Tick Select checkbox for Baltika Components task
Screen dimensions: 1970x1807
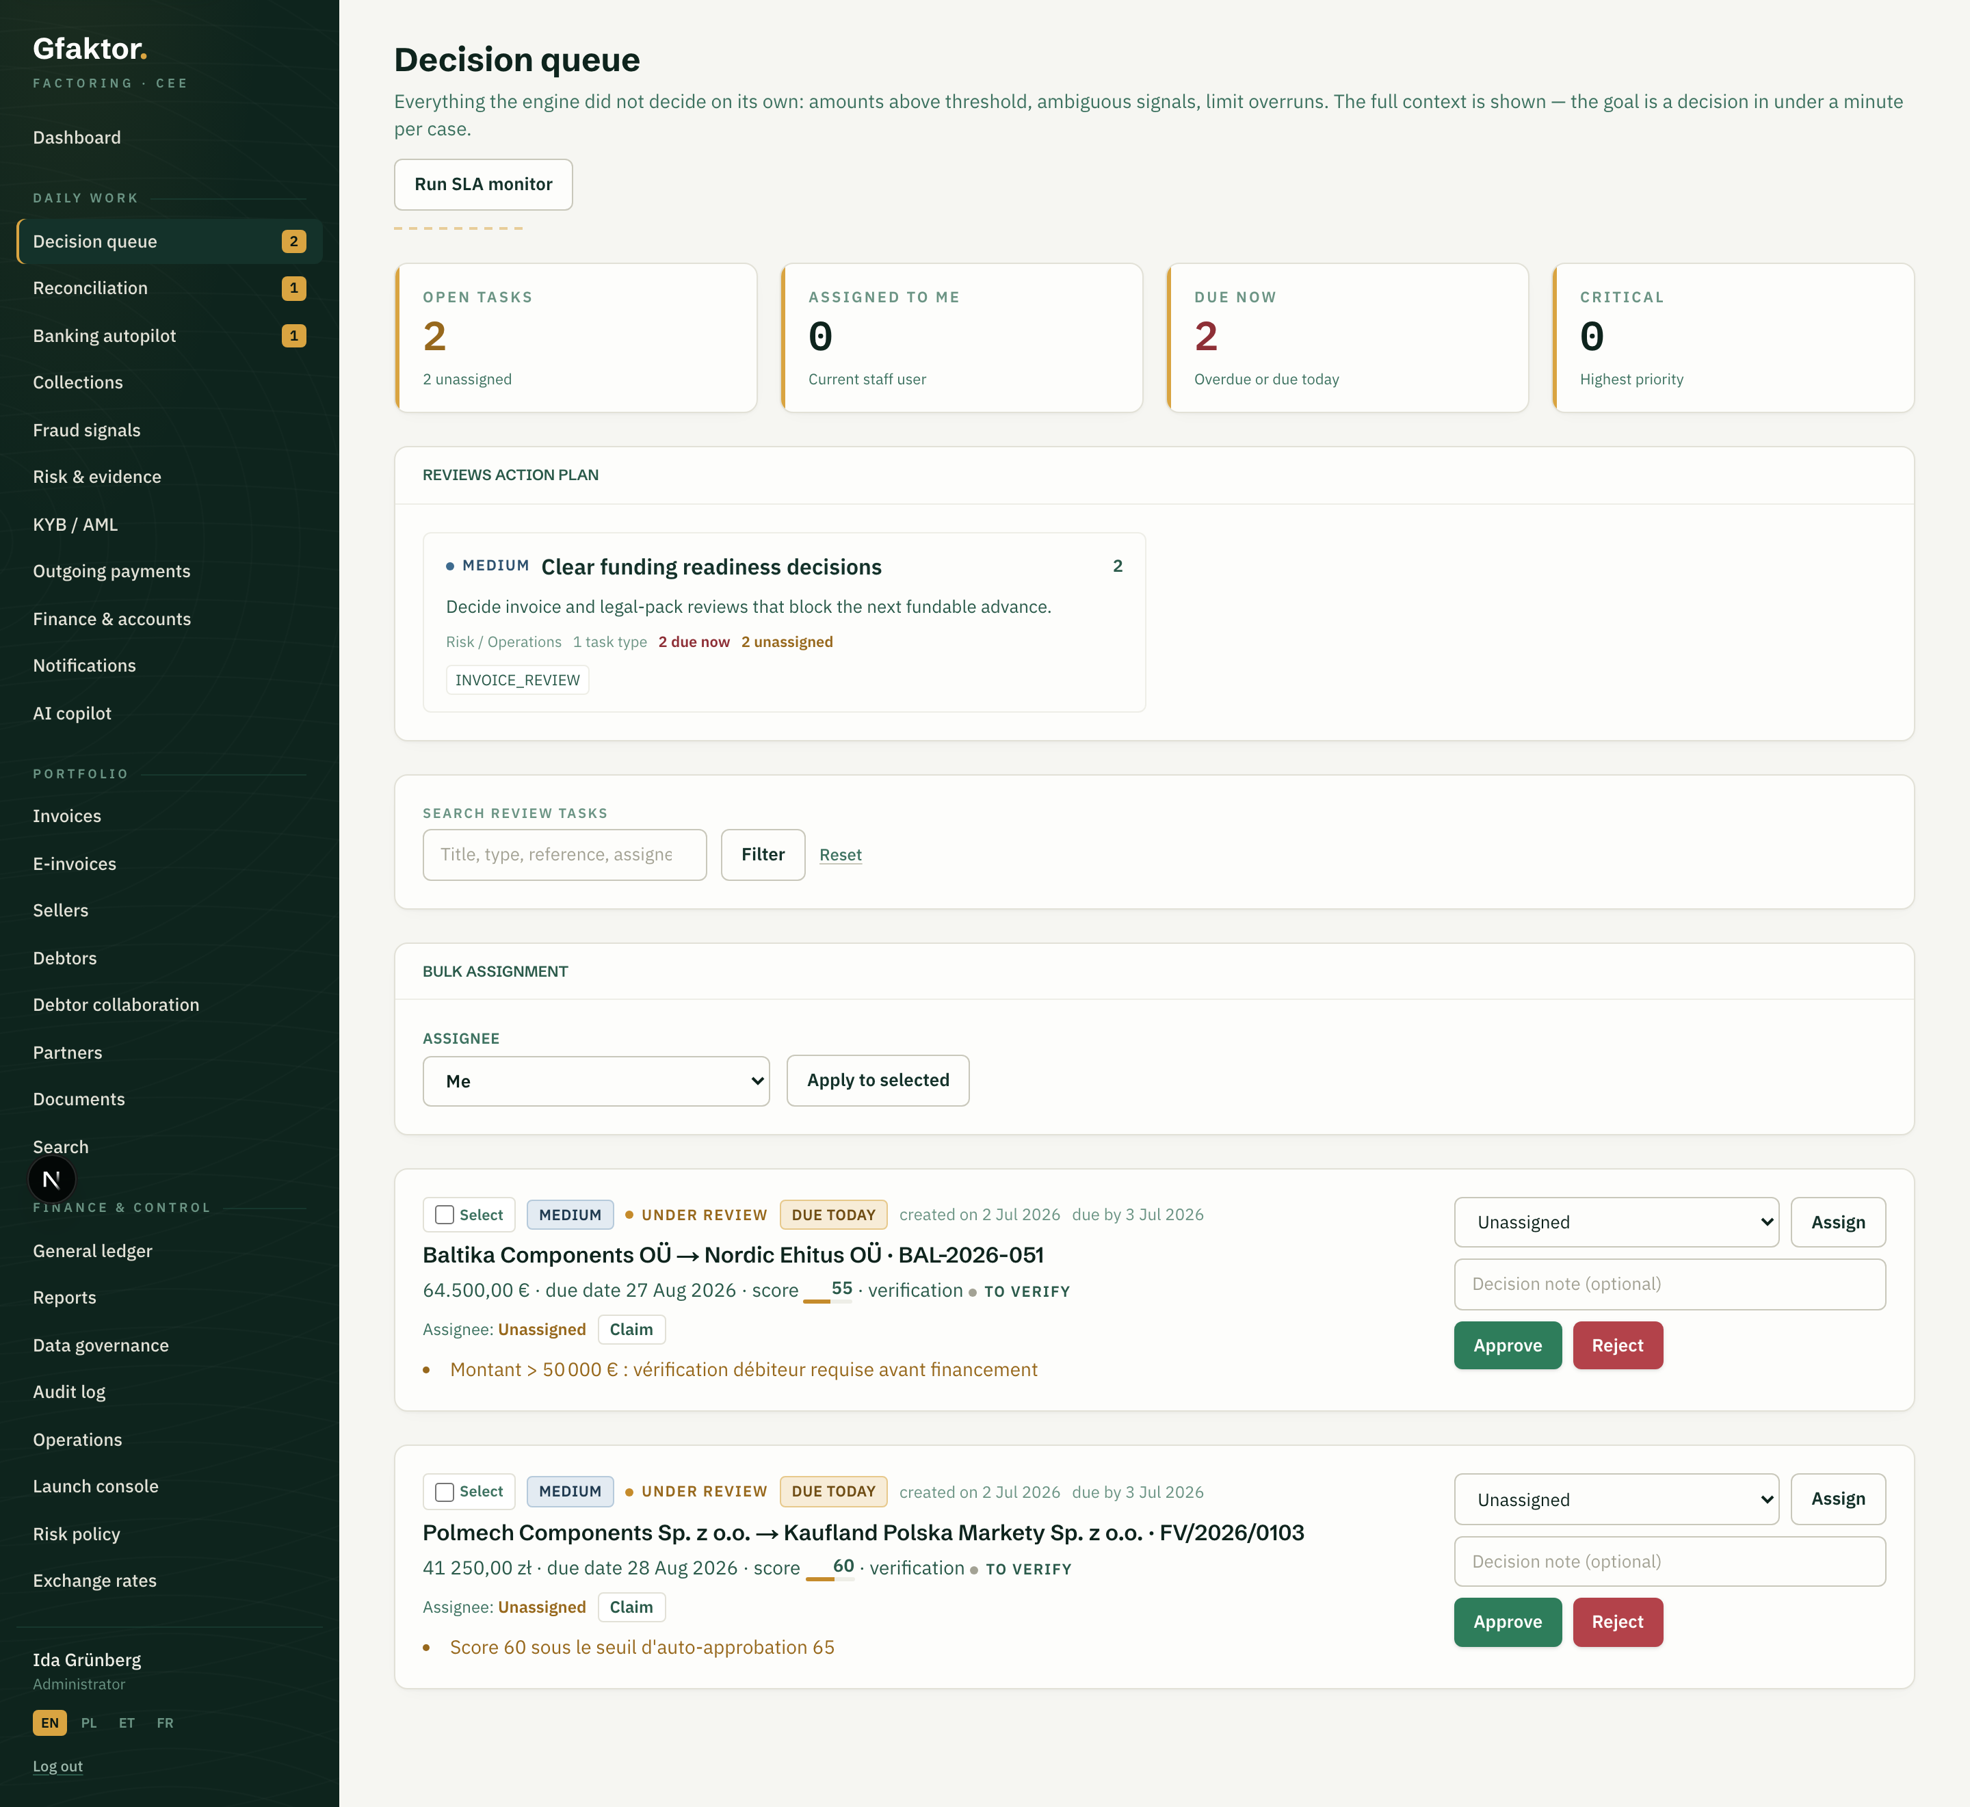point(445,1215)
